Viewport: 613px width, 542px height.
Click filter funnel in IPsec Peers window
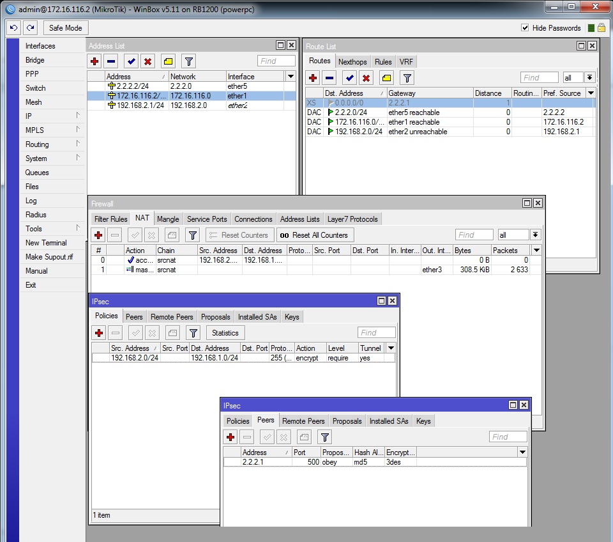pos(325,437)
